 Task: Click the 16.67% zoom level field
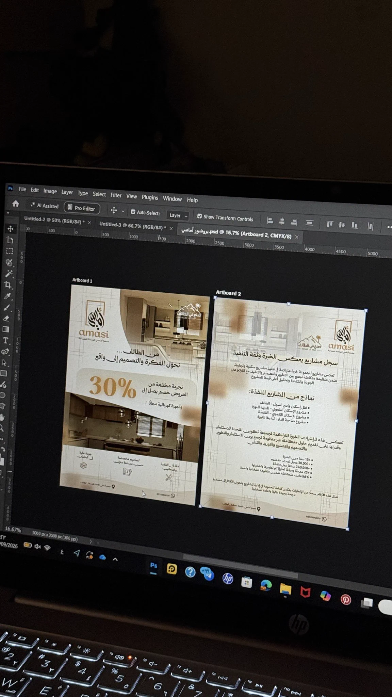pyautogui.click(x=13, y=530)
